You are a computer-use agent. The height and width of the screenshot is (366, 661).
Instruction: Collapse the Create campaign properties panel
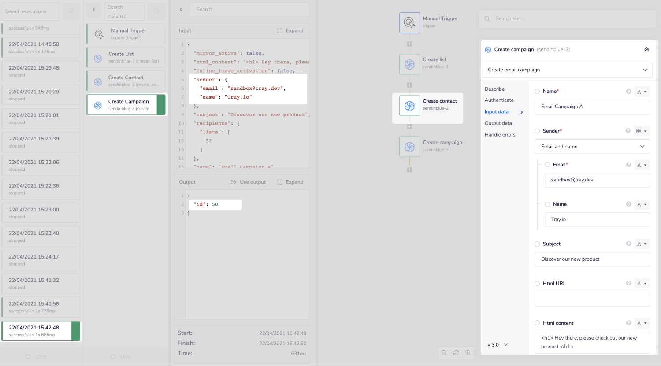(x=646, y=49)
